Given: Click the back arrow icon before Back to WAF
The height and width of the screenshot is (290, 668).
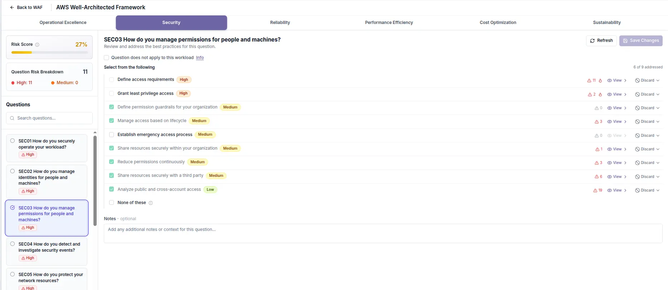Looking at the screenshot, I should coord(12,8).
